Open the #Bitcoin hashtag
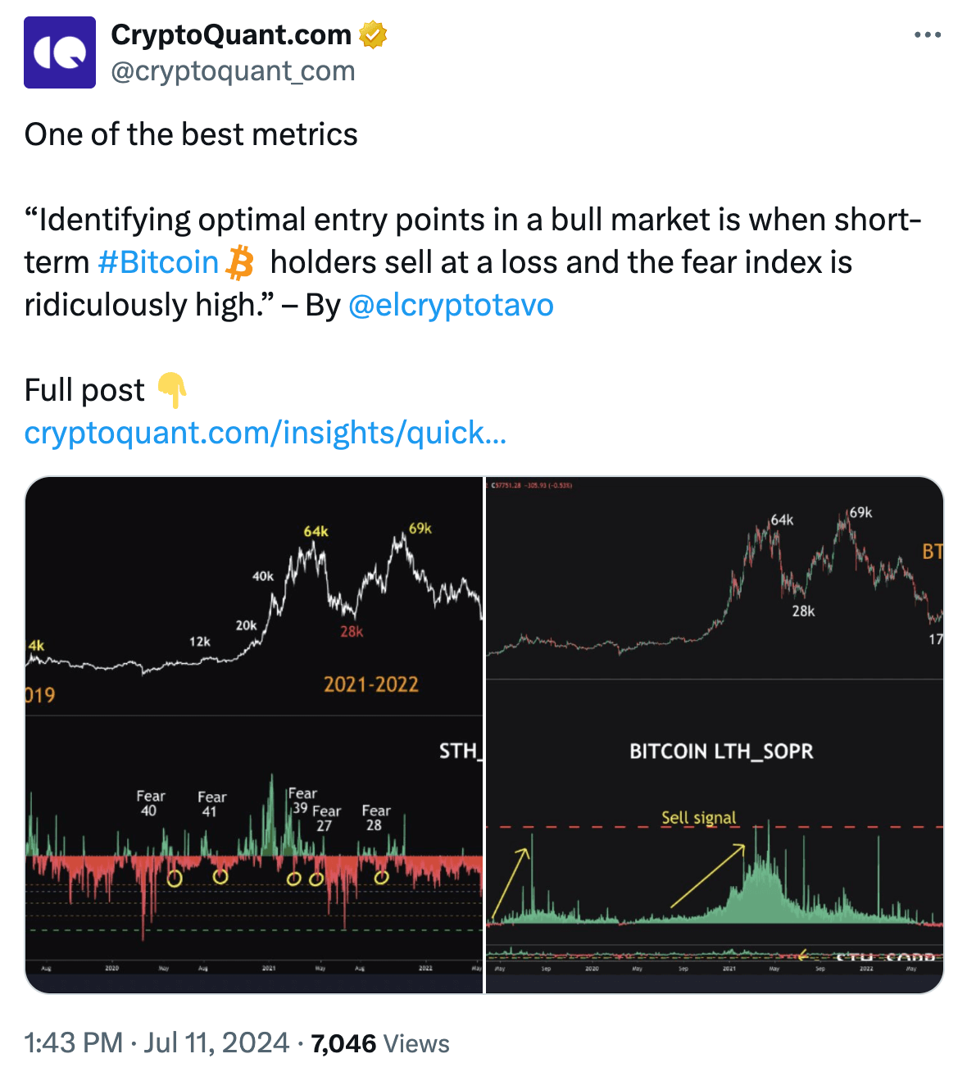Viewport: 967px width, 1072px height. coord(157,262)
